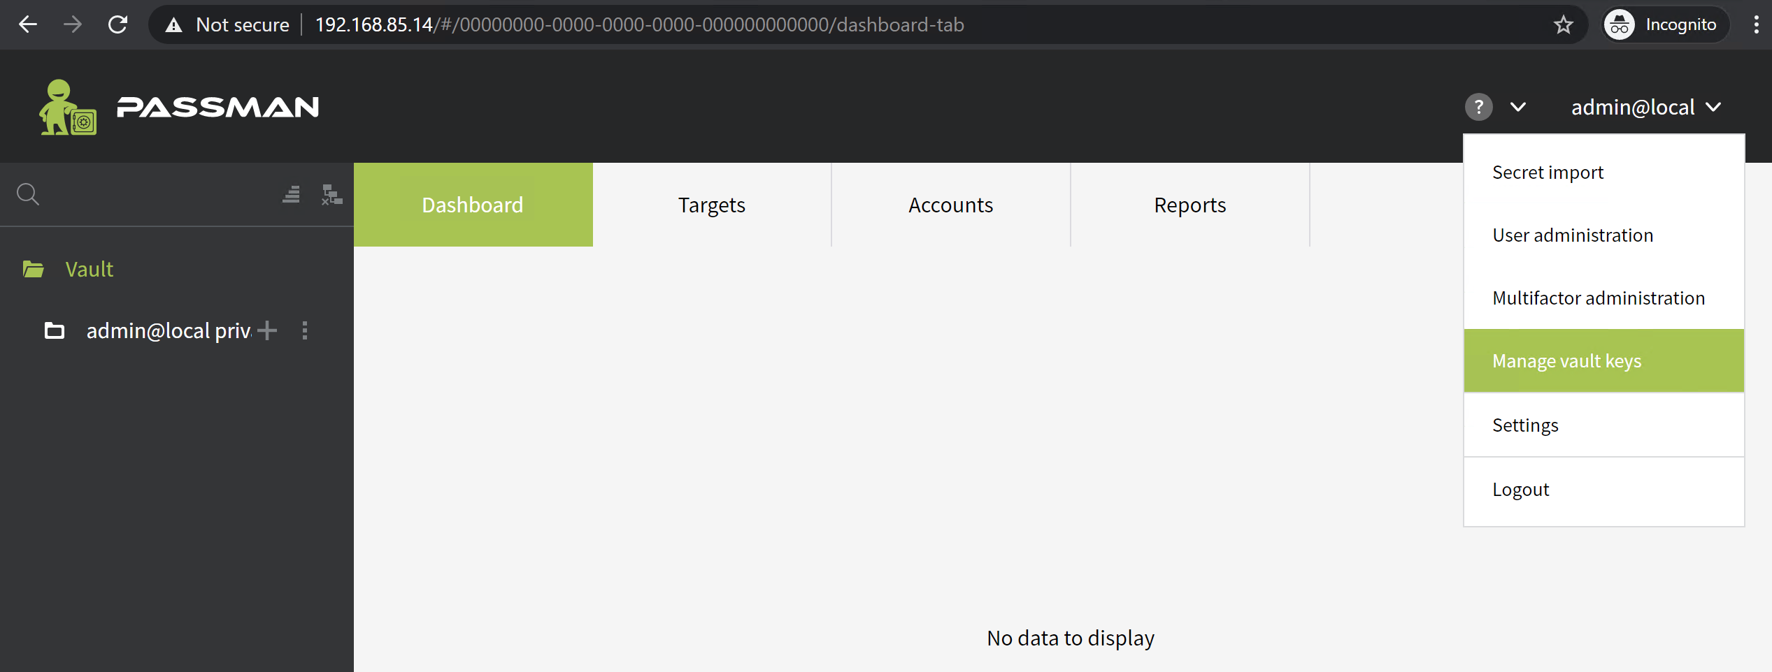1772x672 pixels.
Task: Click the plus icon next to admin@local folder
Action: 267,330
